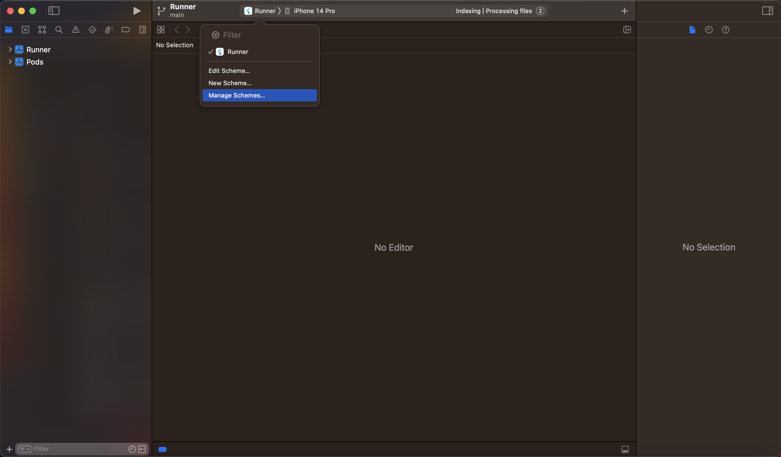
Task: Run the Runner scheme
Action: 137,11
